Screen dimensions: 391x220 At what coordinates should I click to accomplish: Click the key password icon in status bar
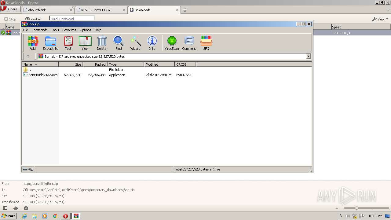tap(31, 169)
